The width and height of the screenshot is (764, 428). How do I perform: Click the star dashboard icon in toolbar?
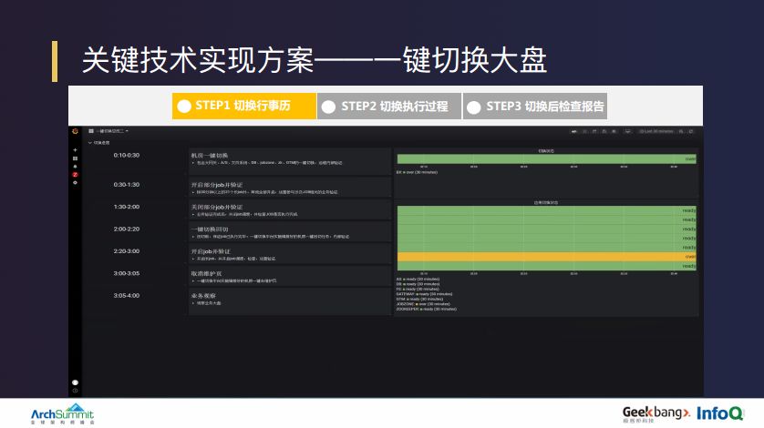pyautogui.click(x=585, y=131)
